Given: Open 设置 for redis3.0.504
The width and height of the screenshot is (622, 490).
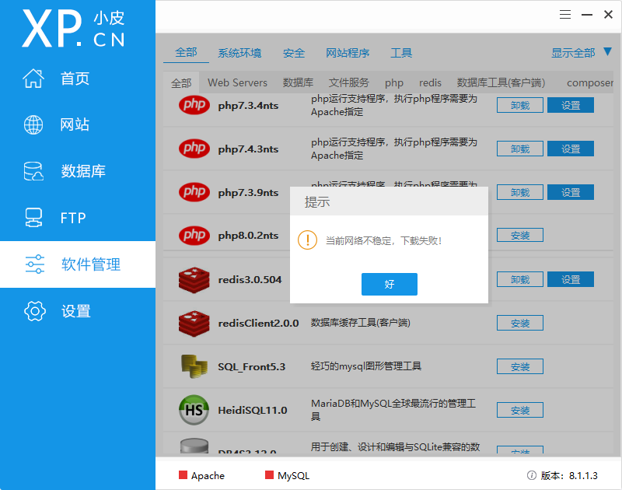Looking at the screenshot, I should (x=571, y=279).
